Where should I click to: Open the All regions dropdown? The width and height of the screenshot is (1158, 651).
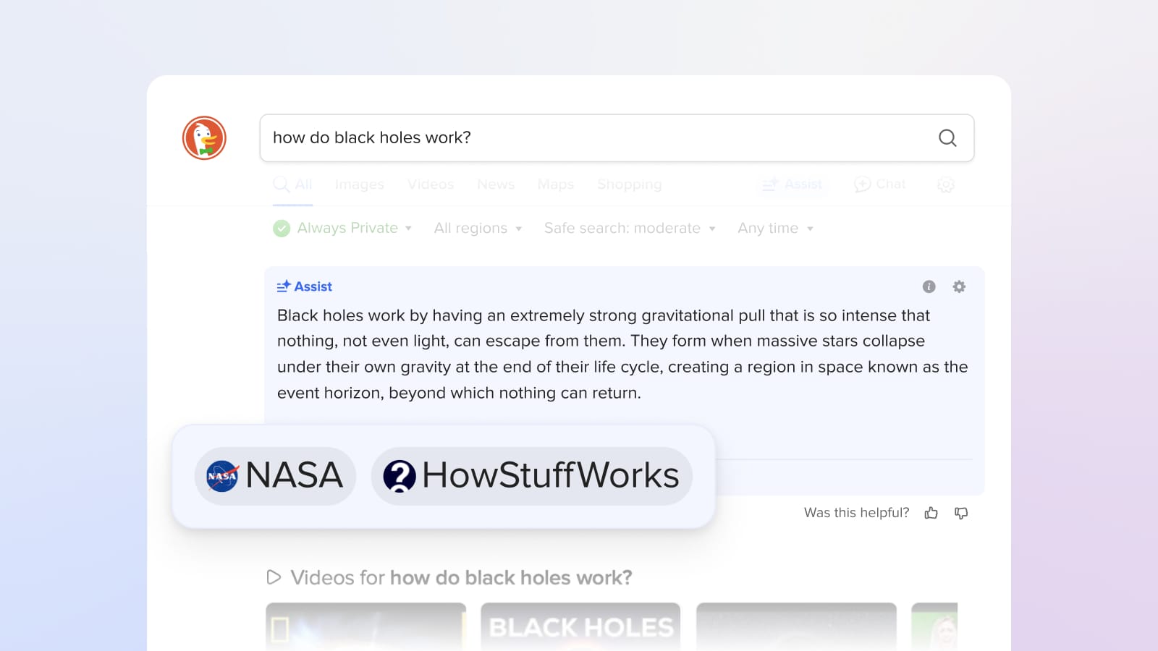coord(478,229)
